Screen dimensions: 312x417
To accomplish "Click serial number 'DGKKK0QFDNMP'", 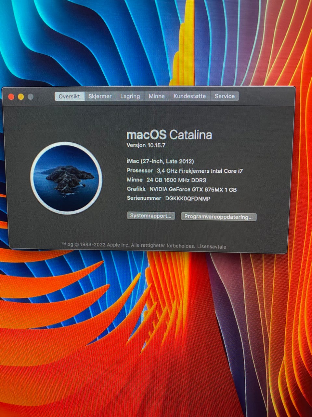I will pyautogui.click(x=188, y=198).
